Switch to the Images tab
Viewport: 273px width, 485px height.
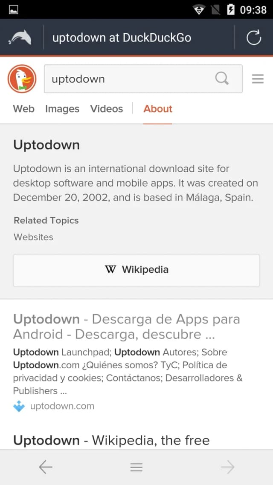(x=62, y=109)
